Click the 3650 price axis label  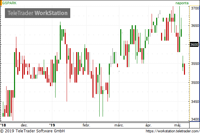[195, 26]
